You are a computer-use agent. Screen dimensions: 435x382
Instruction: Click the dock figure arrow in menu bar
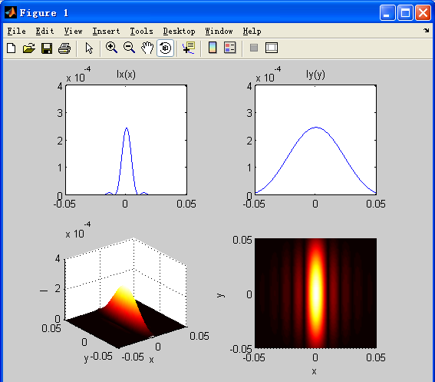click(426, 30)
